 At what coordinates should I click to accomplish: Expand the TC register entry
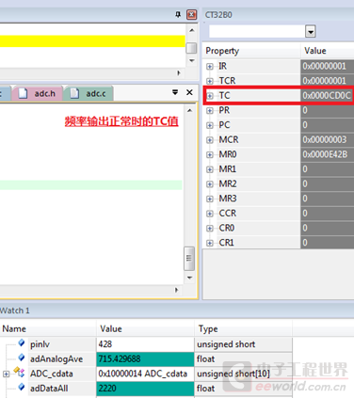(x=210, y=96)
